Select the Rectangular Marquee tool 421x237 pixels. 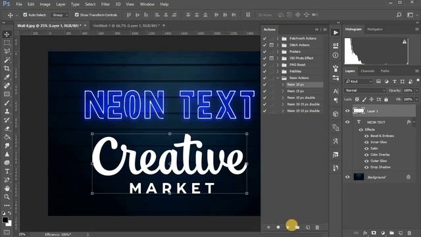tap(7, 43)
